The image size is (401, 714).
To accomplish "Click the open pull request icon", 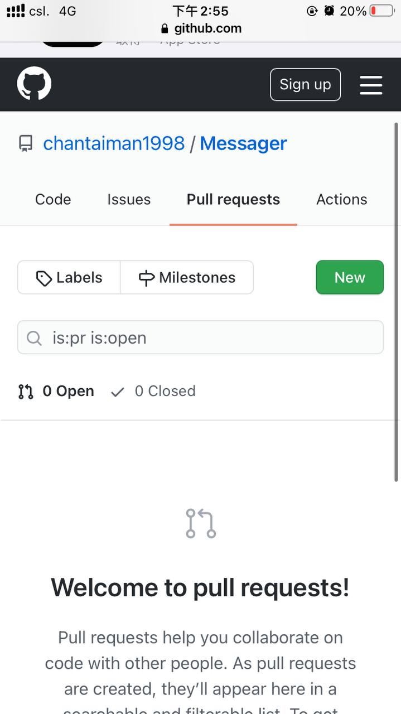I will [x=26, y=392].
